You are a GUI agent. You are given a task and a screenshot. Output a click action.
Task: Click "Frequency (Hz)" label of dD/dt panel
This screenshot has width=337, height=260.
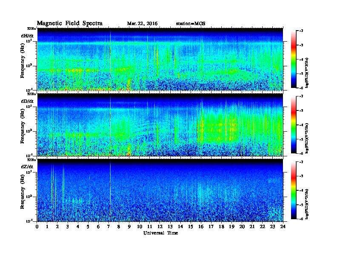23,126
